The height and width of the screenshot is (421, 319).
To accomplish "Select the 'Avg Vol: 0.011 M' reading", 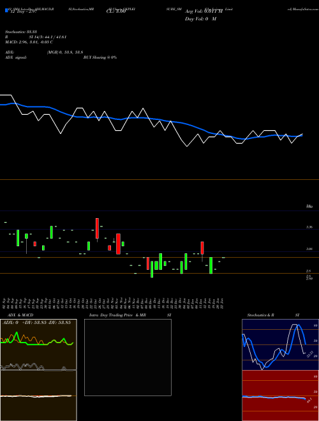I will pyautogui.click(x=204, y=12).
